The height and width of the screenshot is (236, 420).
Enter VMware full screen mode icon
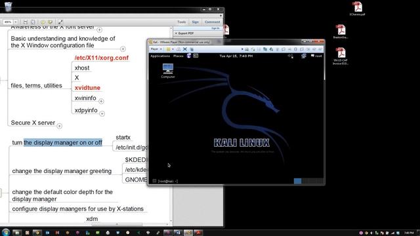[185, 49]
